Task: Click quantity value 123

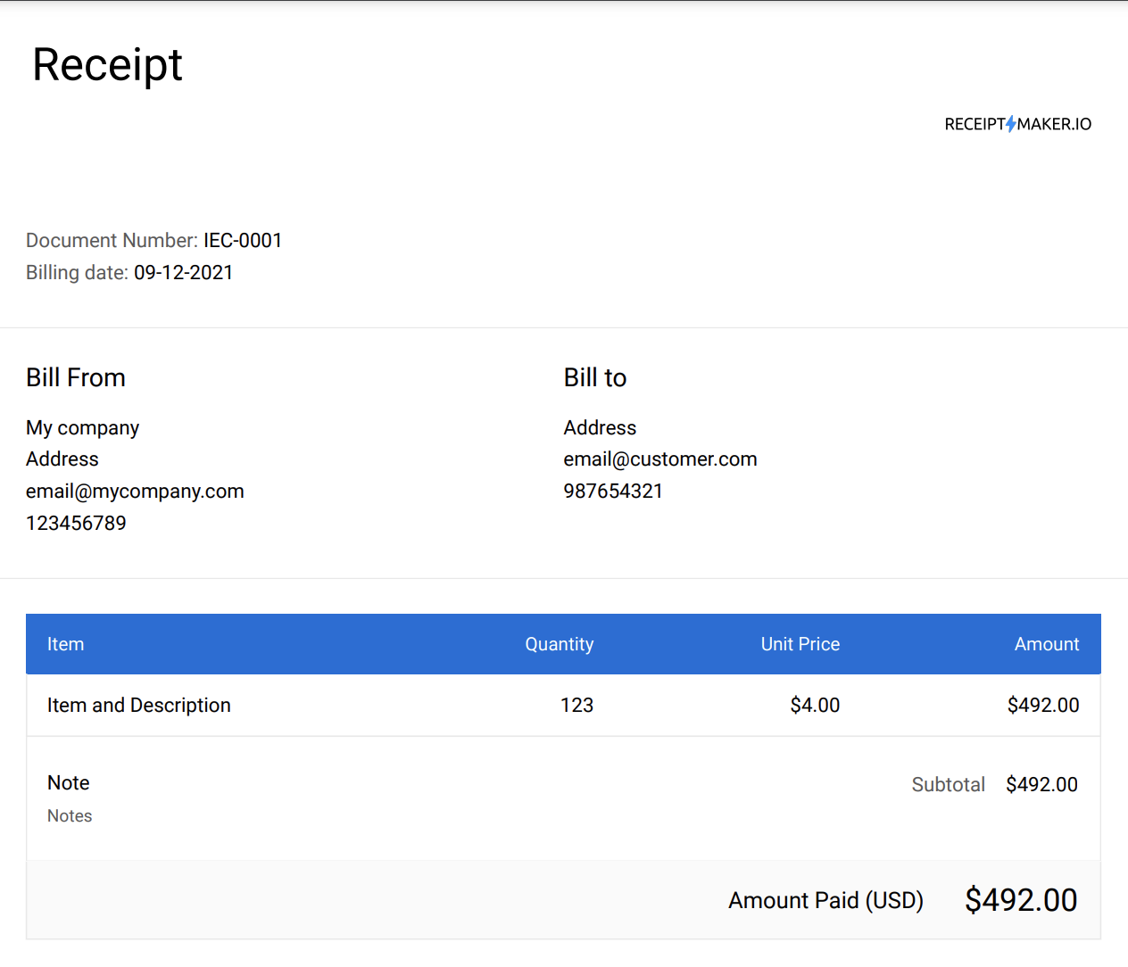Action: click(576, 706)
